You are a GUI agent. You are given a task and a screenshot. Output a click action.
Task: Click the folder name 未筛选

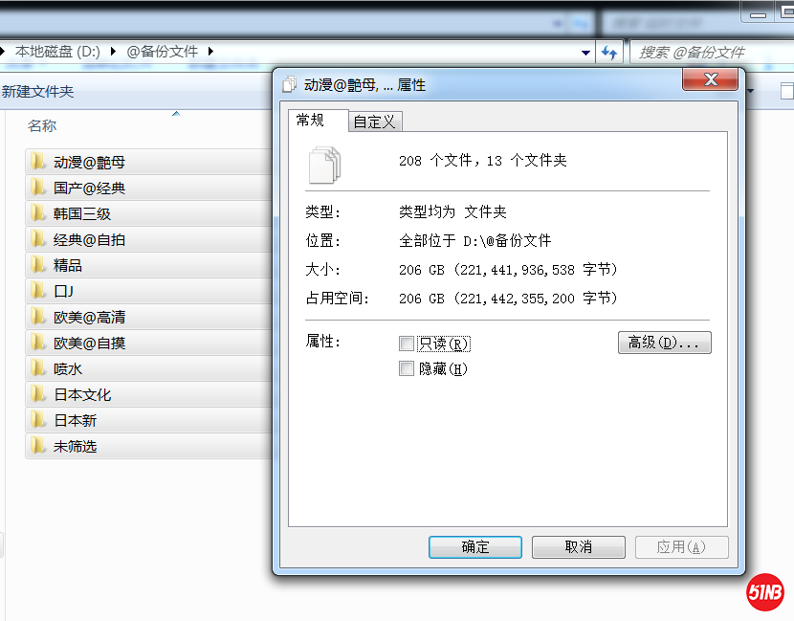coord(75,446)
